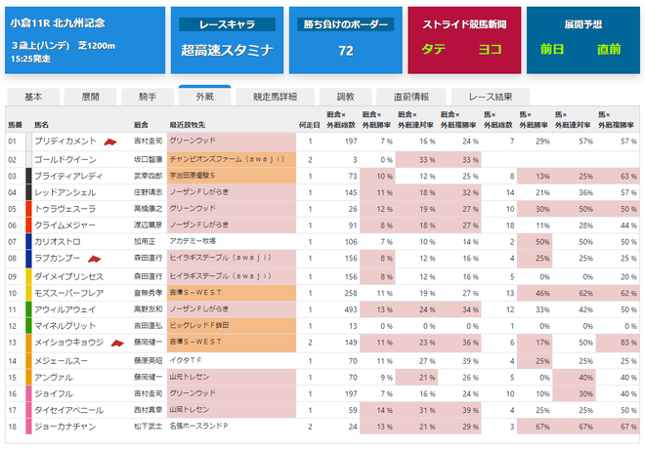
Task: Select horse name ジョイフル
Action: tap(54, 394)
